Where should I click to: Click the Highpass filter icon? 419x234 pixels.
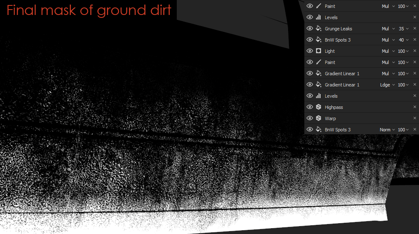coord(318,107)
